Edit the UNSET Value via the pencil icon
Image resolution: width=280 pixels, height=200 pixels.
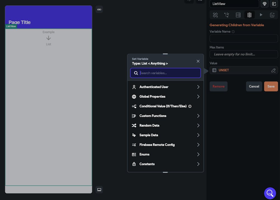(274, 70)
